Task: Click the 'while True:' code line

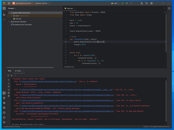Action: 75,53
